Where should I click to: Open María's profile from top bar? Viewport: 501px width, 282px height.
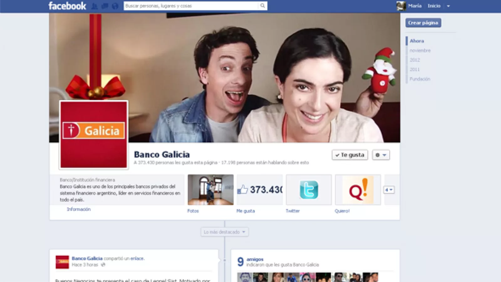click(410, 6)
